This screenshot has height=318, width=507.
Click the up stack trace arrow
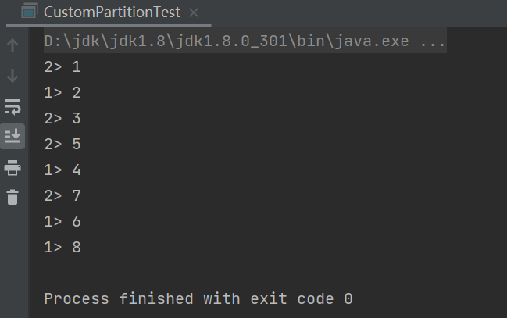tap(12, 46)
